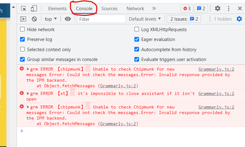Uncheck the Preserve log checkbox

click(x=22, y=39)
